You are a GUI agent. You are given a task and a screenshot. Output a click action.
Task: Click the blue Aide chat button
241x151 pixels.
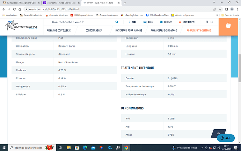click(226, 138)
